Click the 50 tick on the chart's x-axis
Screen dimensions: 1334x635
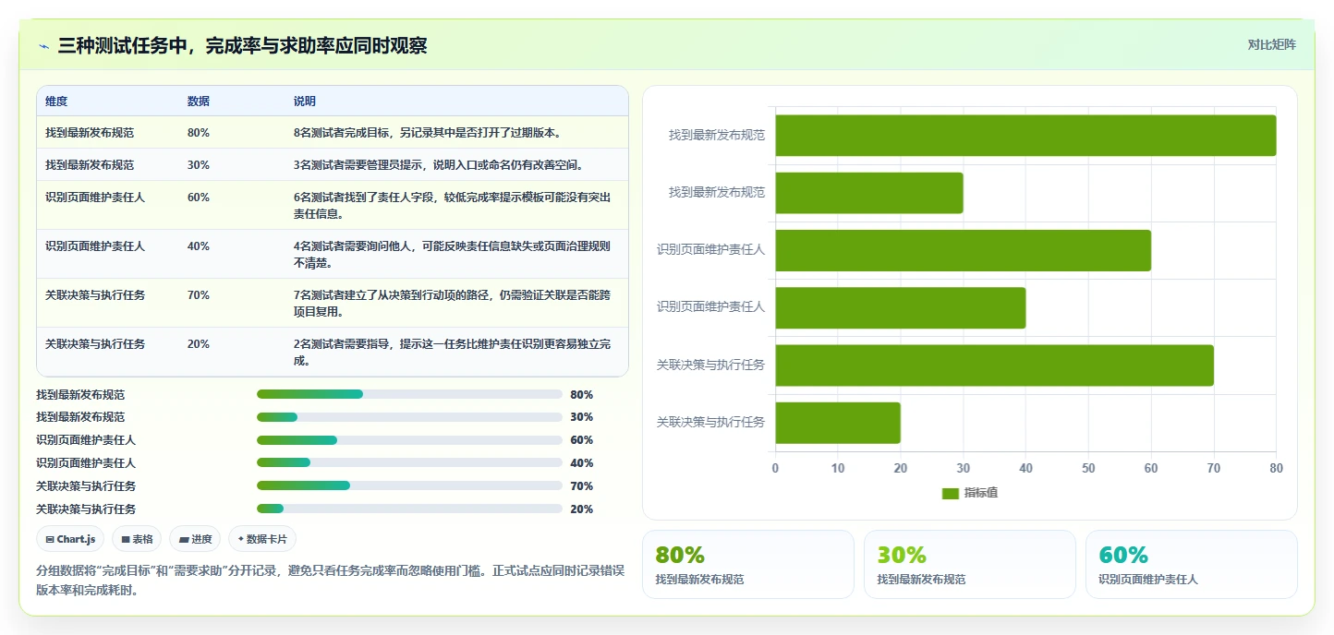[1088, 469]
